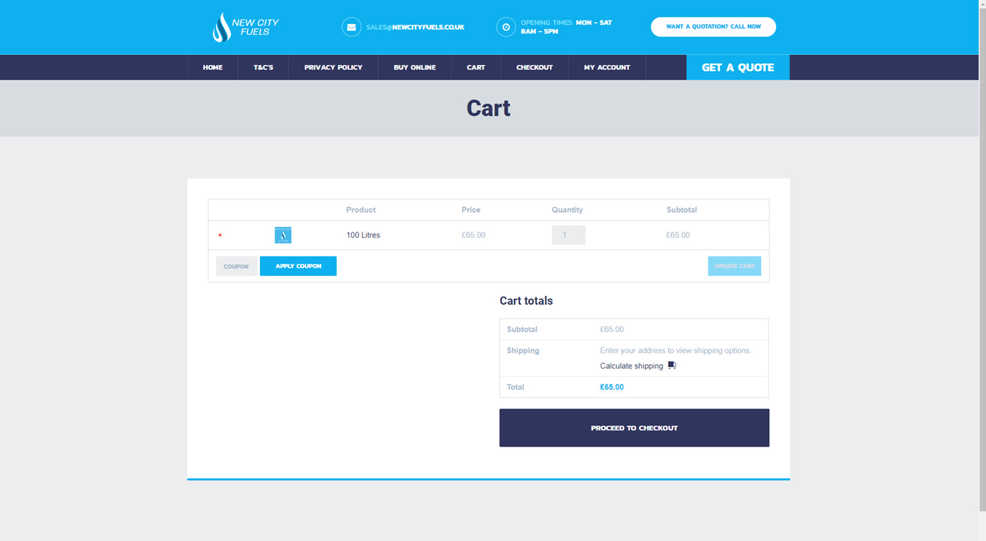Open the Home menu item

tap(213, 68)
